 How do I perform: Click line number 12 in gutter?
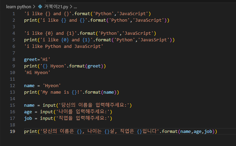coord(12,86)
